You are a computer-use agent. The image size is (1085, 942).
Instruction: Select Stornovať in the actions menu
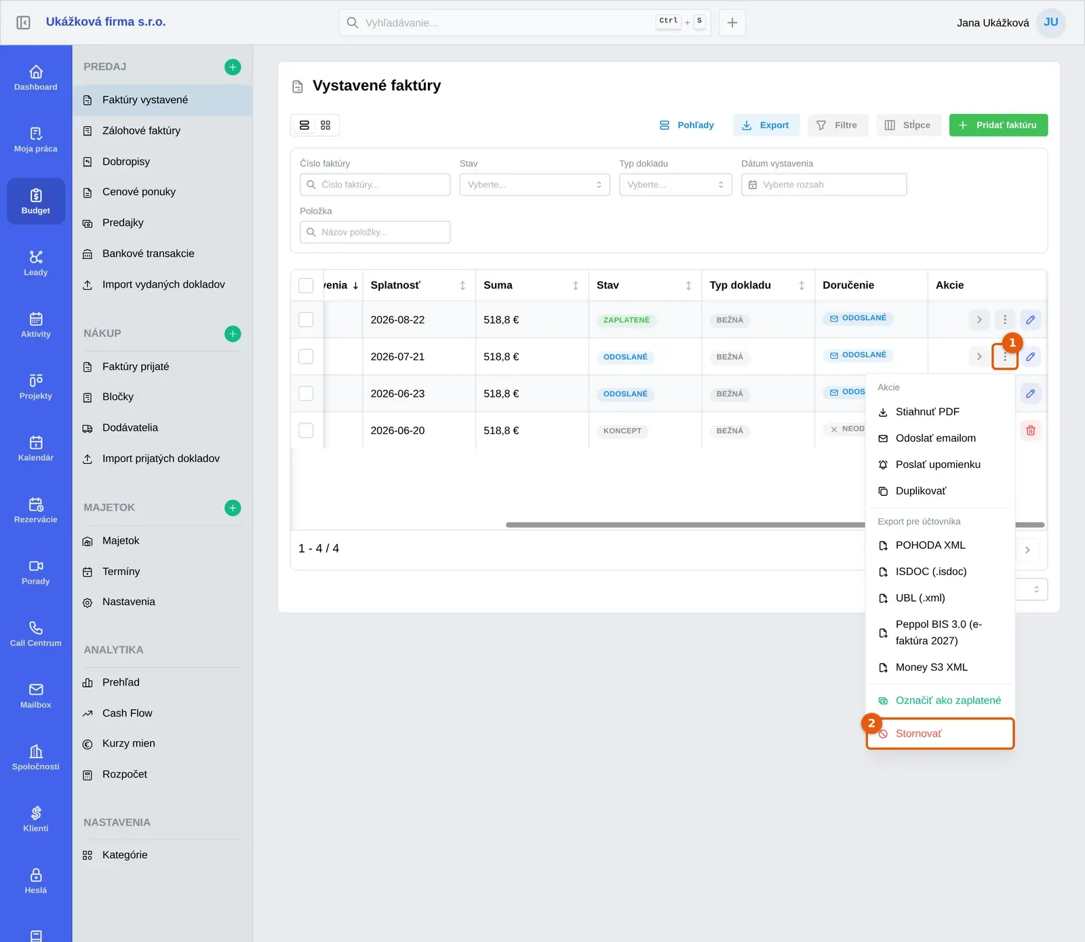941,734
